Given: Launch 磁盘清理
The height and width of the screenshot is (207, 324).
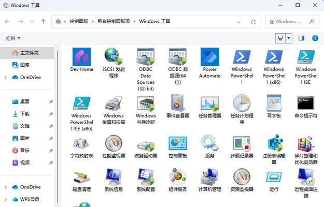Looking at the screenshot, I should [81, 178].
